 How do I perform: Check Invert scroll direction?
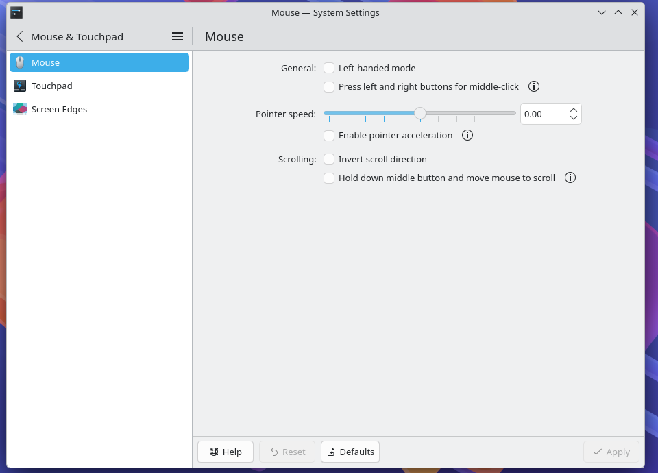click(x=329, y=159)
